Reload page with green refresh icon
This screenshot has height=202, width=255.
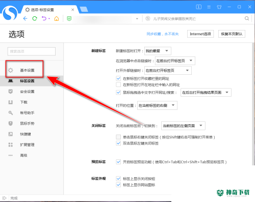pyautogui.click(x=35, y=18)
